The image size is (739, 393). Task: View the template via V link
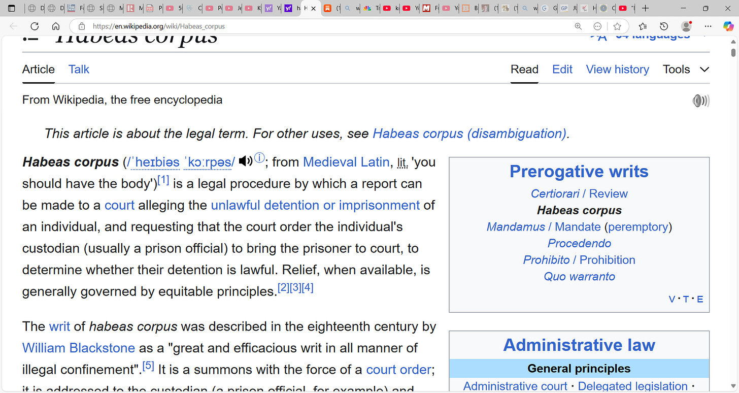click(x=672, y=299)
